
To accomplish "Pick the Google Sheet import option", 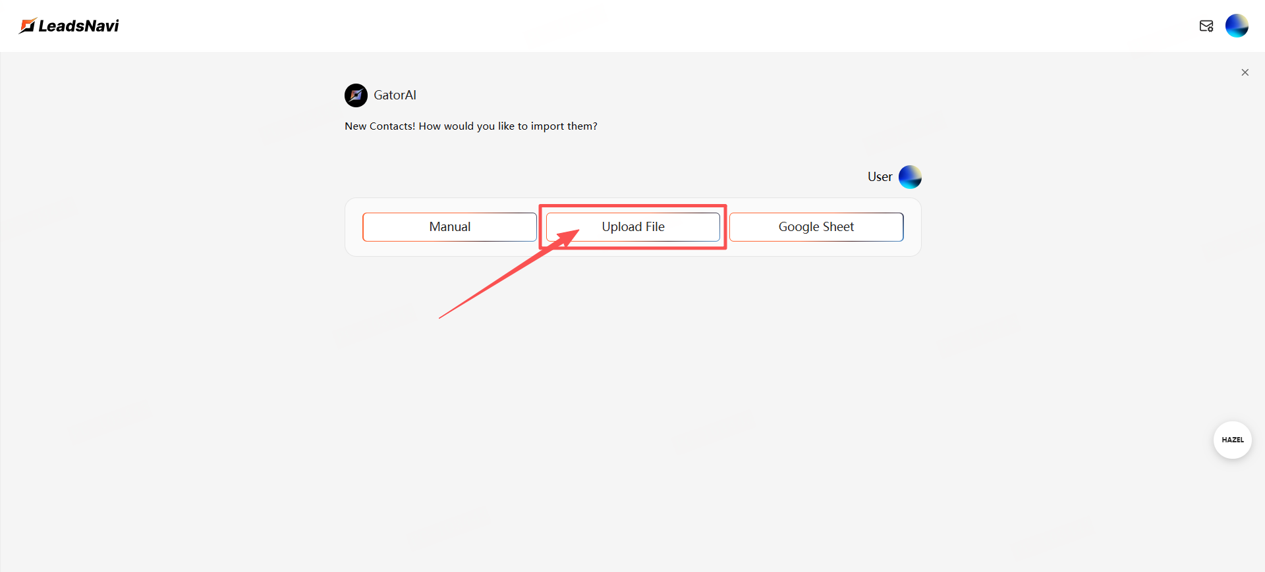I will point(816,227).
